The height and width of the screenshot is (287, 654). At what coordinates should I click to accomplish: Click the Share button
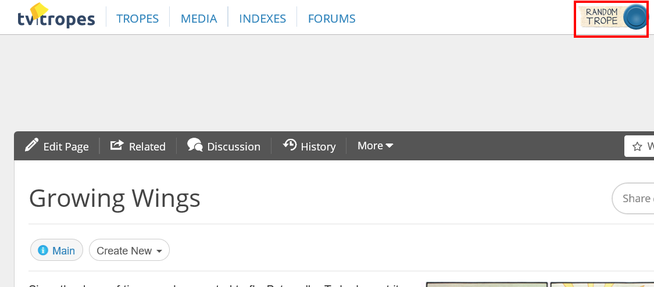[632, 198]
